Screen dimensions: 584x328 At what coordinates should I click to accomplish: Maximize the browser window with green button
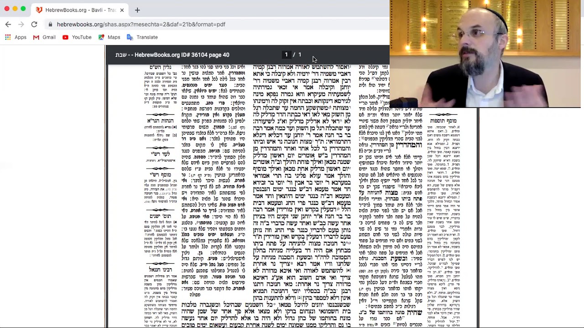tap(23, 9)
